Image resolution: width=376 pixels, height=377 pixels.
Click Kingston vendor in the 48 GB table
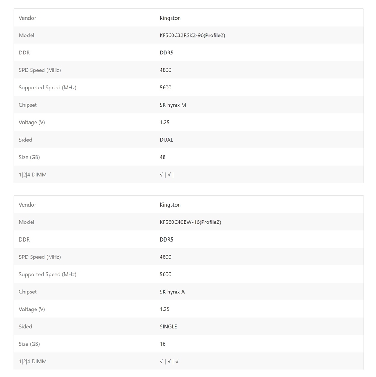click(x=170, y=18)
